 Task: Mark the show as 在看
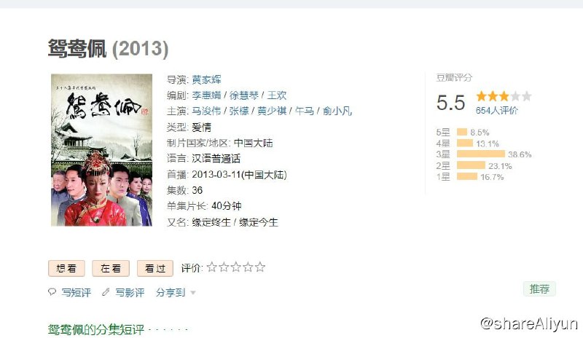pos(111,268)
